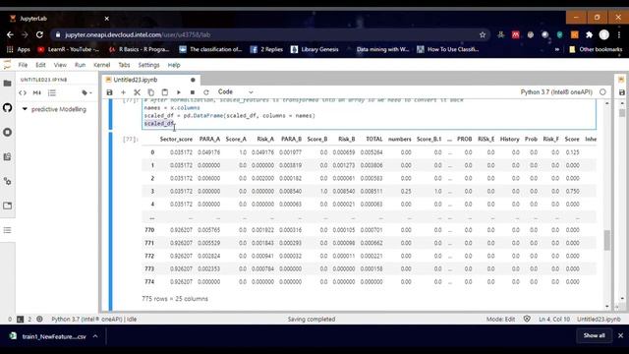Click Python 3.7 (Intel oneAPI) kernel name
The image size is (629, 354).
click(556, 92)
